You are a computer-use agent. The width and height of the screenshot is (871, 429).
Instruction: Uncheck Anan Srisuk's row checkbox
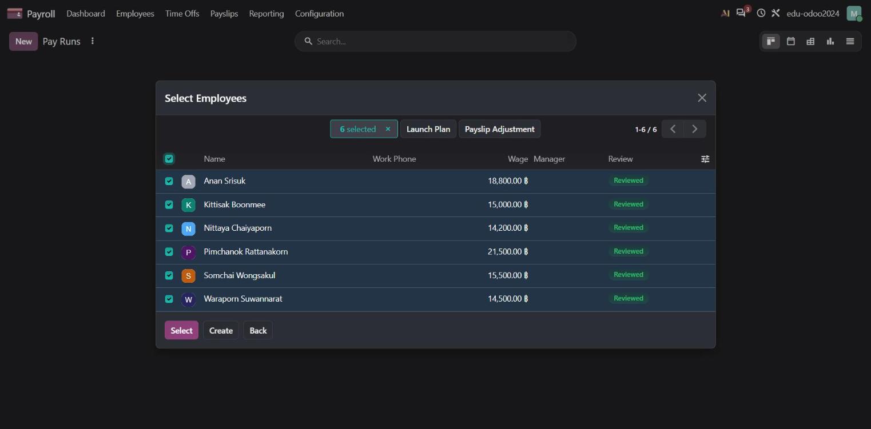[x=169, y=181]
